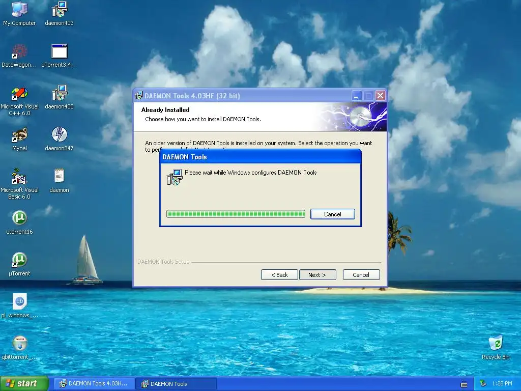This screenshot has height=391, width=521.
Task: Select the daemon text file icon
Action: 59,181
